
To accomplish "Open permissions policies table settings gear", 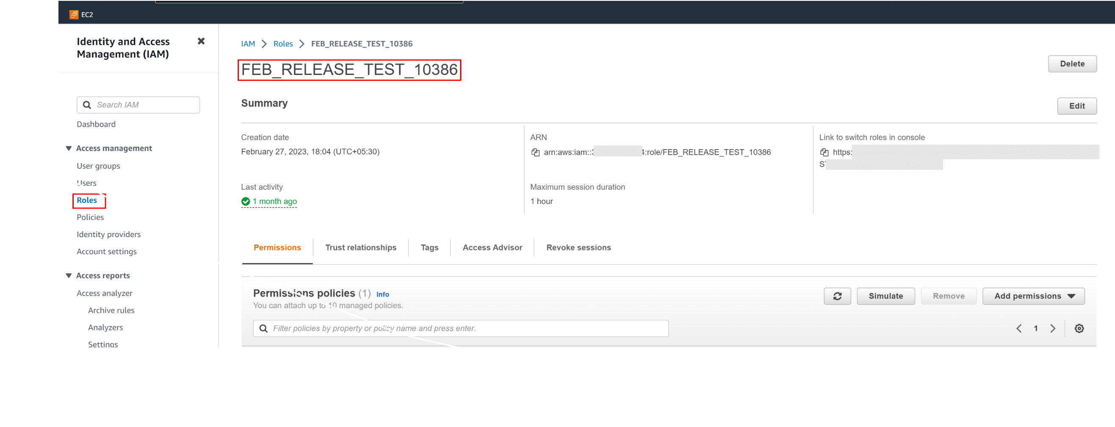I will 1079,328.
